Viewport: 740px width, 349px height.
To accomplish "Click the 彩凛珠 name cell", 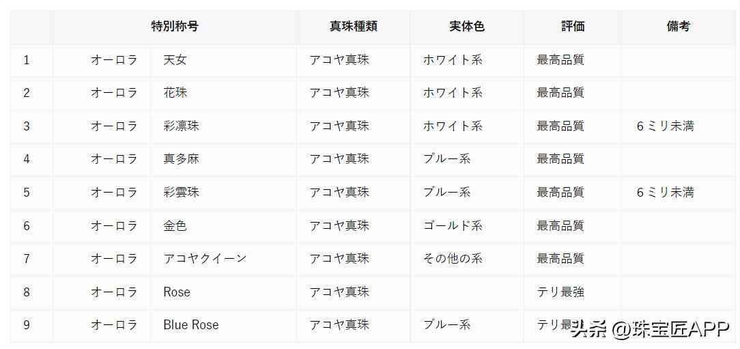I will tap(181, 126).
